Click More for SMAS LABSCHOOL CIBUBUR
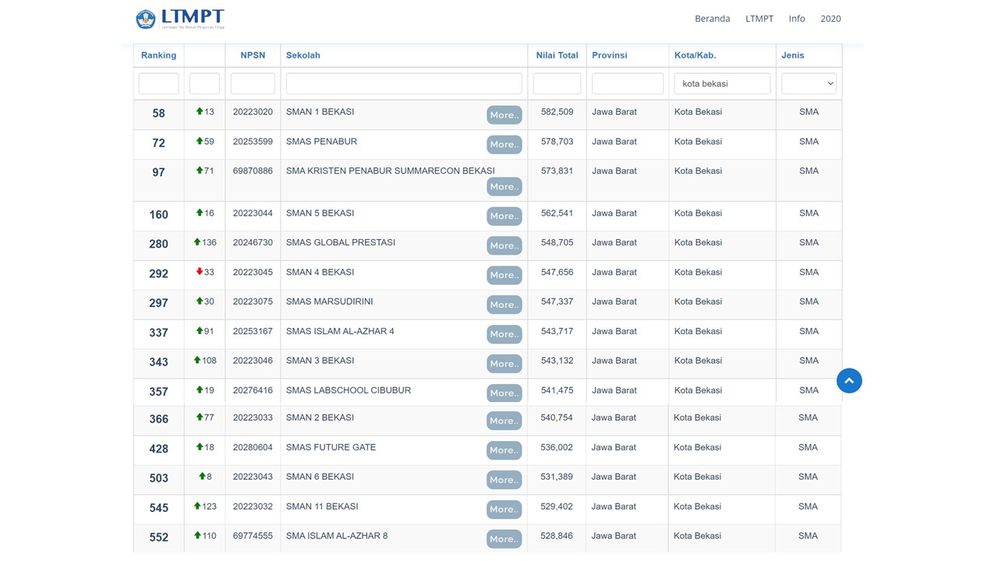The width and height of the screenshot is (998, 561). (504, 393)
